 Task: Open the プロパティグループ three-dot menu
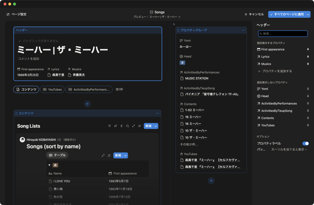point(243,30)
